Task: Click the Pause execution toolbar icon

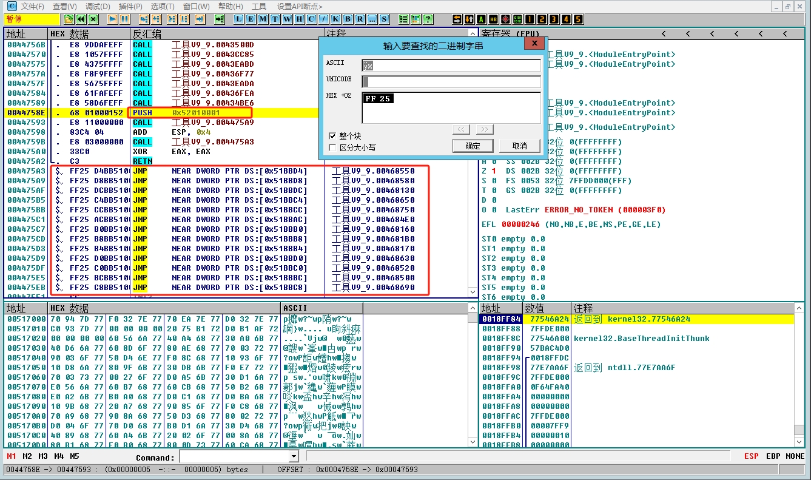Action: [124, 19]
